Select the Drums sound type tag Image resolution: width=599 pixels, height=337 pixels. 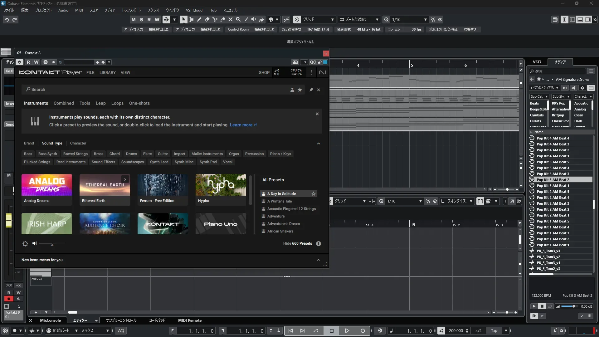pyautogui.click(x=131, y=154)
